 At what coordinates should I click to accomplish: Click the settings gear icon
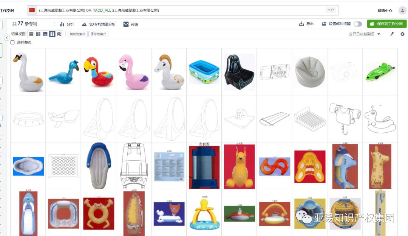pyautogui.click(x=403, y=34)
